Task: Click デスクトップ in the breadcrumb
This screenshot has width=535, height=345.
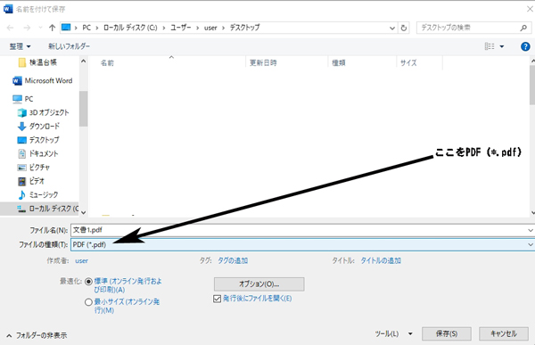Action: (244, 28)
